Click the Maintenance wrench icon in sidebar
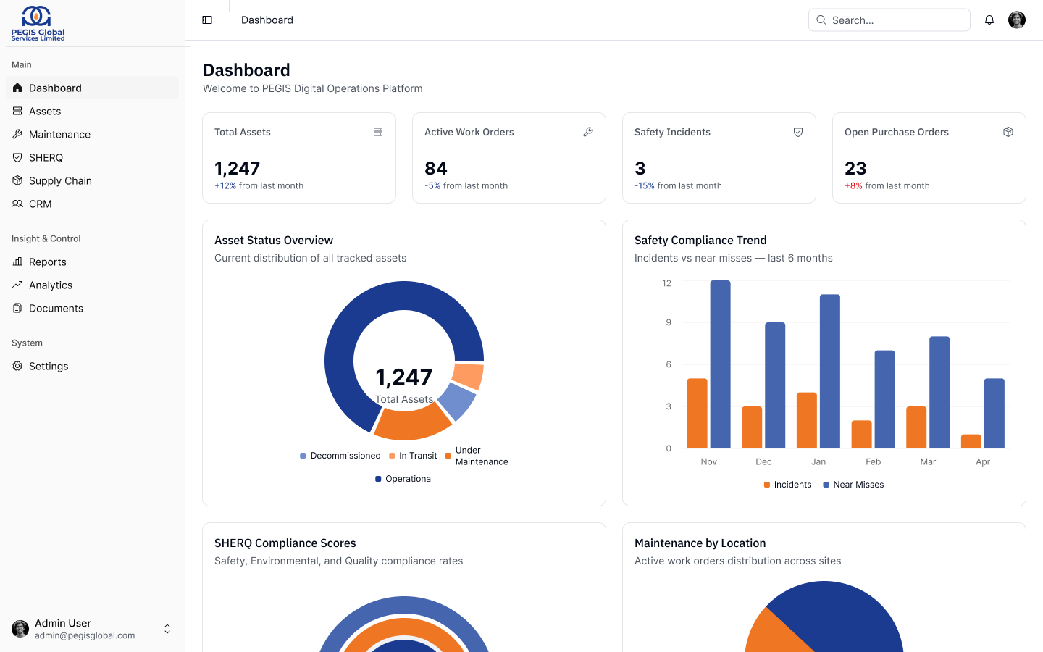Viewport: 1043px width, 652px height. point(17,134)
